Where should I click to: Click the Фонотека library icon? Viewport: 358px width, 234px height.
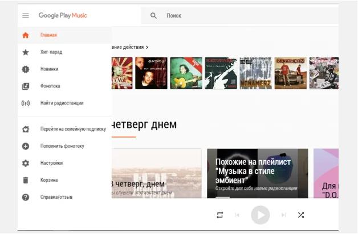[26, 86]
